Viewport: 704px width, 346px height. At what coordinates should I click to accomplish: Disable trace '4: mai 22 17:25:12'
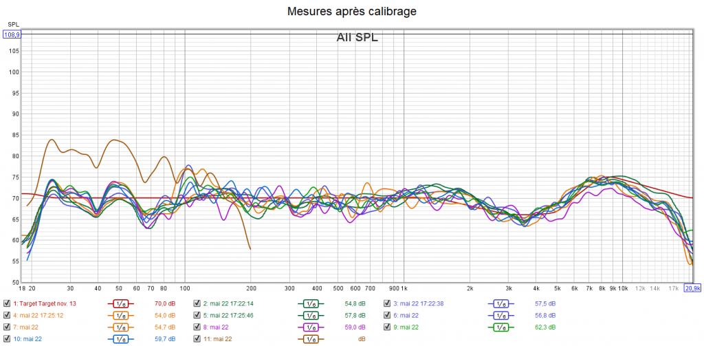click(x=7, y=315)
